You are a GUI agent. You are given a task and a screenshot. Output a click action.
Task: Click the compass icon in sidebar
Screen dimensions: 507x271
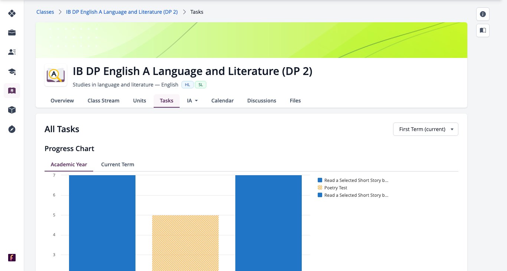tap(12, 129)
